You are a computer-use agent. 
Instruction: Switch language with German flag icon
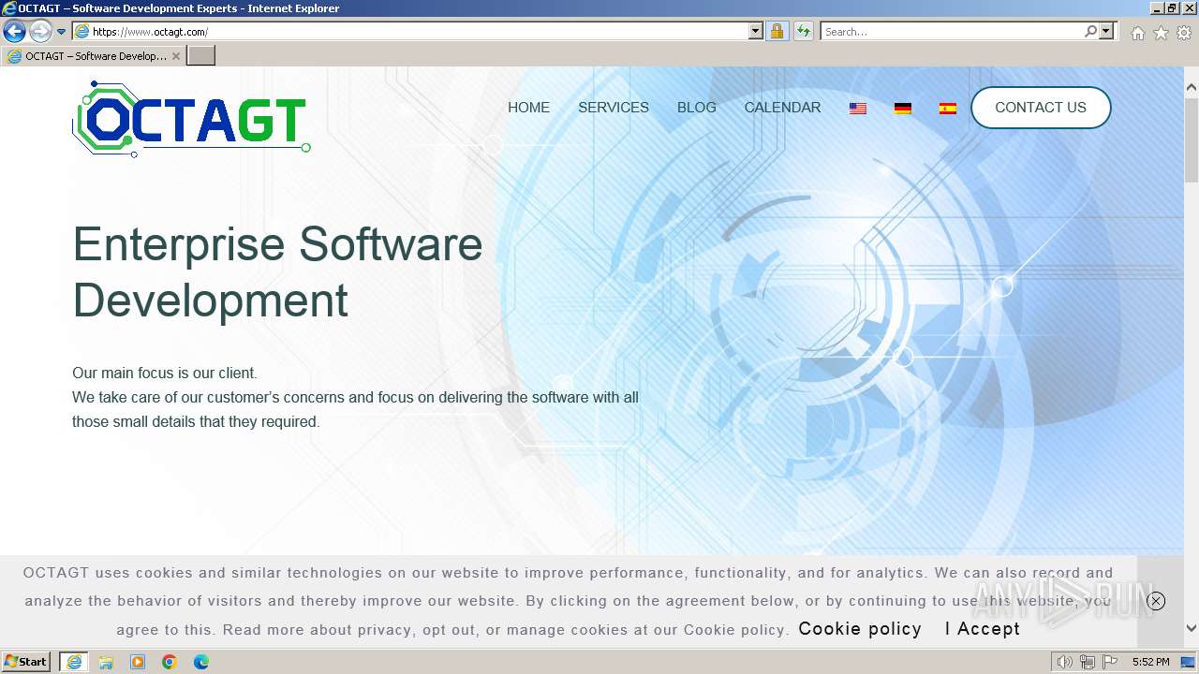click(x=903, y=109)
